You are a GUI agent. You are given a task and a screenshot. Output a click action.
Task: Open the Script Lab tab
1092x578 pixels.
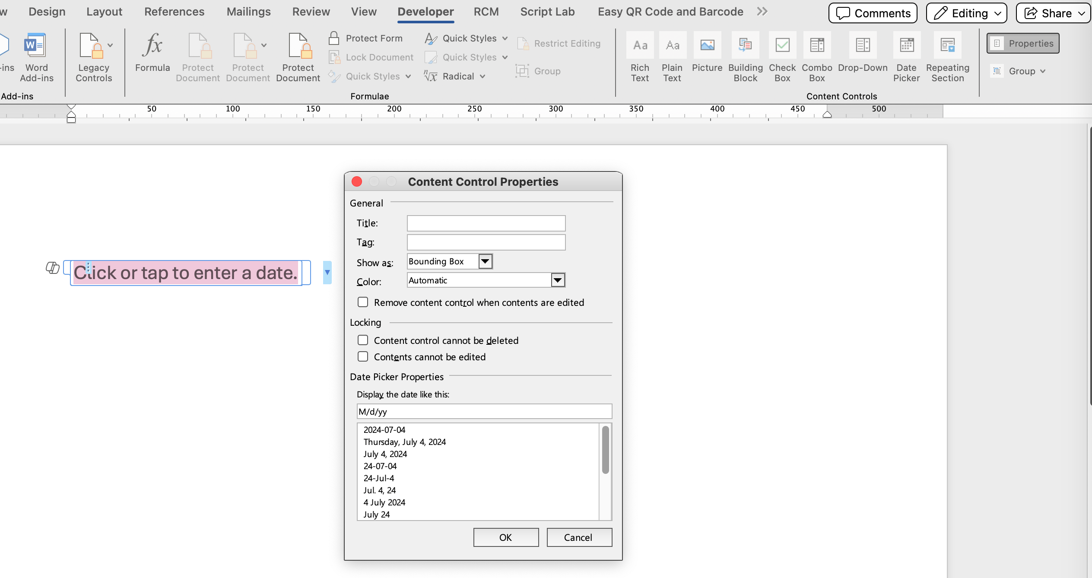(x=547, y=12)
